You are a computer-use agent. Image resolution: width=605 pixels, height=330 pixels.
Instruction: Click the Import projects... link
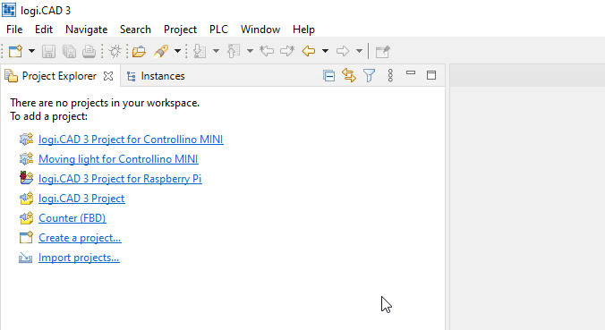79,258
